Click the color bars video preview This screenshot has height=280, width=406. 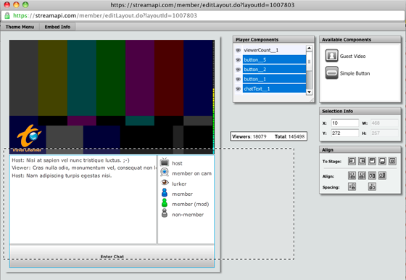point(111,97)
